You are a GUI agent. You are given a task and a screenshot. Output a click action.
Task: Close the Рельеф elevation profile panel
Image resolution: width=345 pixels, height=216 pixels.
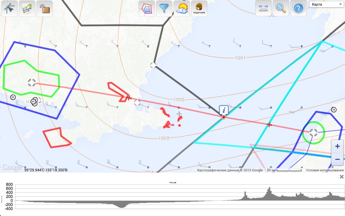pyautogui.click(x=342, y=177)
